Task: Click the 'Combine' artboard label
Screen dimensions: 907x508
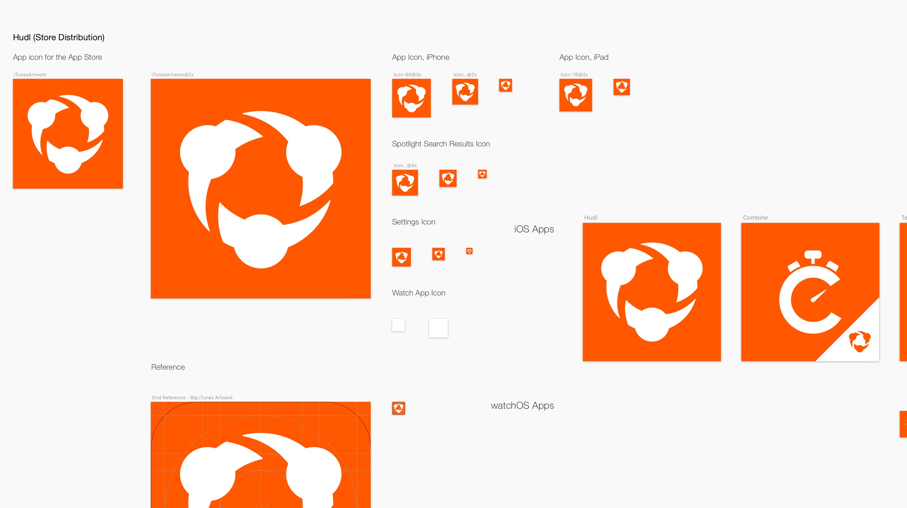Action: pos(755,218)
